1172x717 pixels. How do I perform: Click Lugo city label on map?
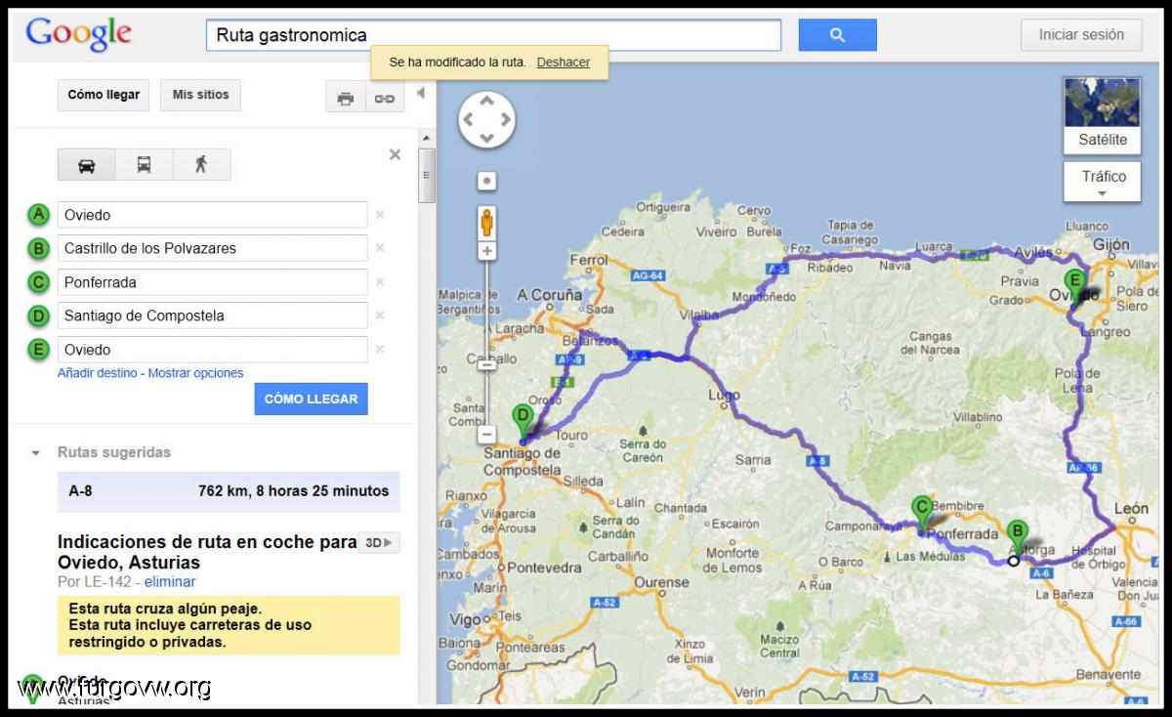[x=723, y=396]
